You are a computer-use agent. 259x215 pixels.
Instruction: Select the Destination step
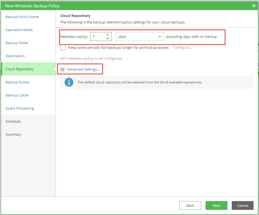(x=15, y=56)
